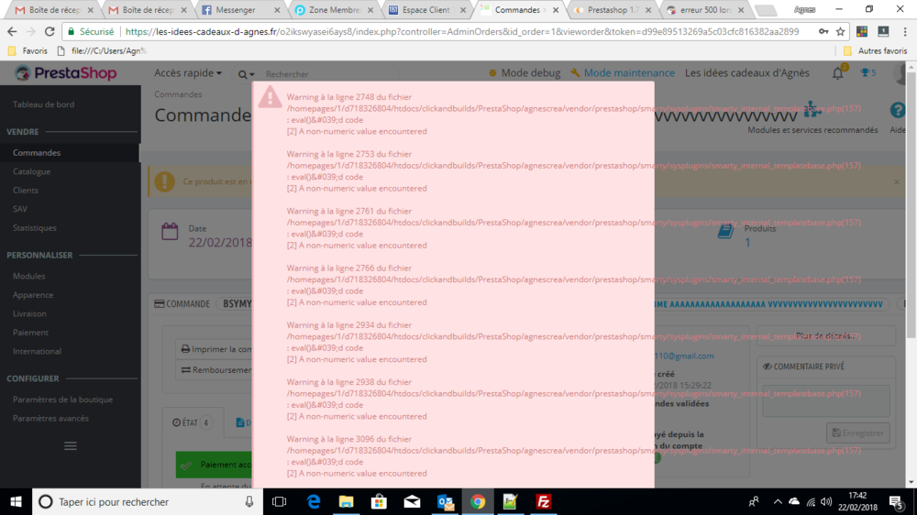Open Paramètres de la boutique
Screen dimensions: 917x515
(x=62, y=400)
